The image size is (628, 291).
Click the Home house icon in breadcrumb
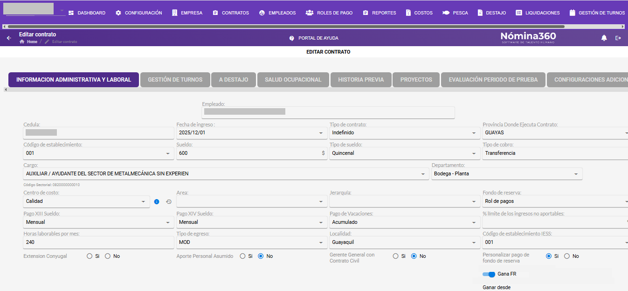pos(22,42)
